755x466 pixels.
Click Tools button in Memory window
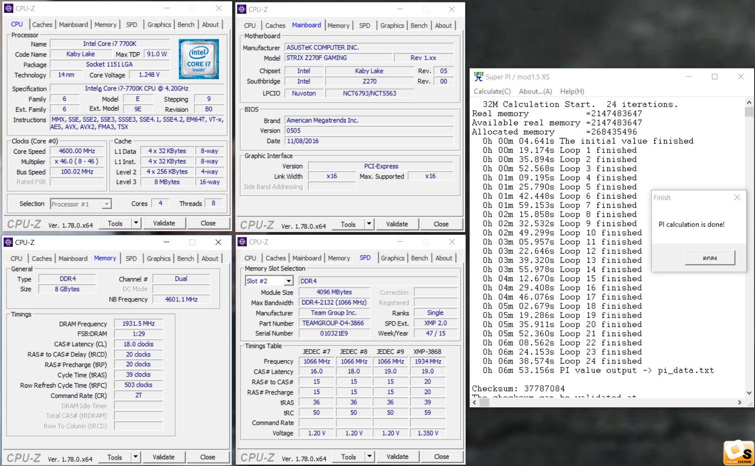coord(115,457)
